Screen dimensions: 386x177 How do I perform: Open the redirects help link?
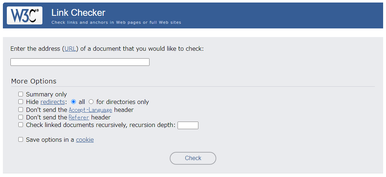pos(53,102)
